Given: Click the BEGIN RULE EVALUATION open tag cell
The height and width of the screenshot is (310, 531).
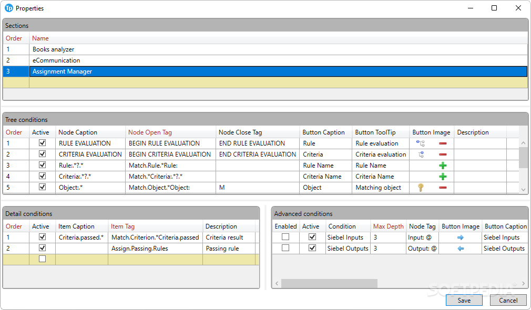Looking at the screenshot, I should 171,143.
